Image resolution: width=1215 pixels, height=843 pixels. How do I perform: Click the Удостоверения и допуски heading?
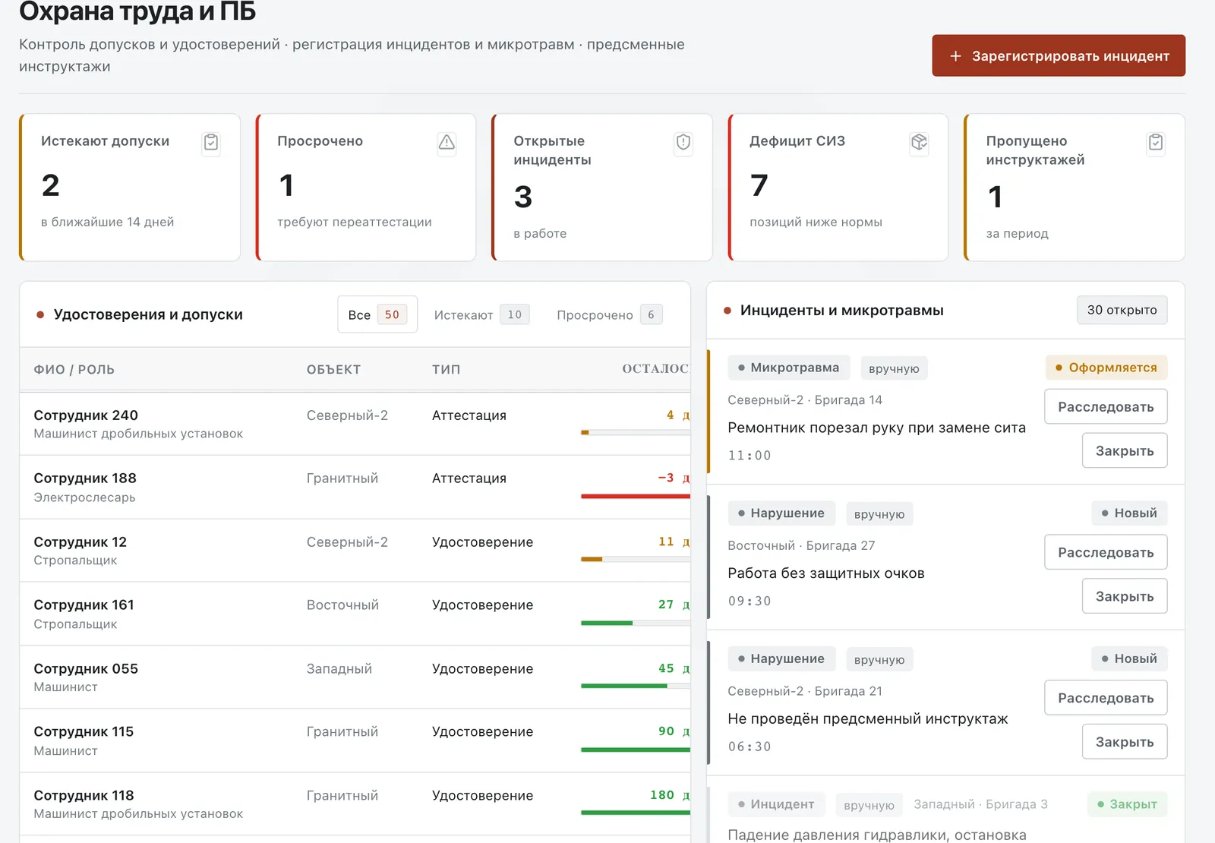click(148, 314)
